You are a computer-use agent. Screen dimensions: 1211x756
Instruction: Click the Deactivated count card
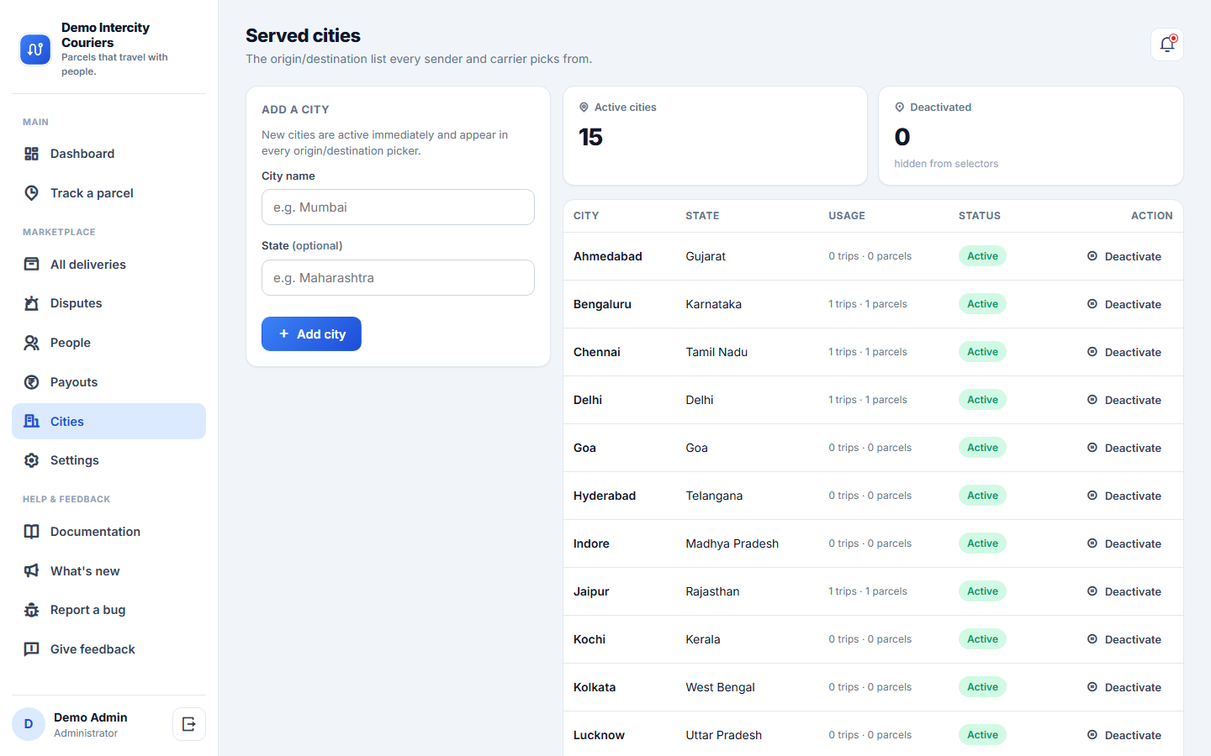tap(1031, 135)
